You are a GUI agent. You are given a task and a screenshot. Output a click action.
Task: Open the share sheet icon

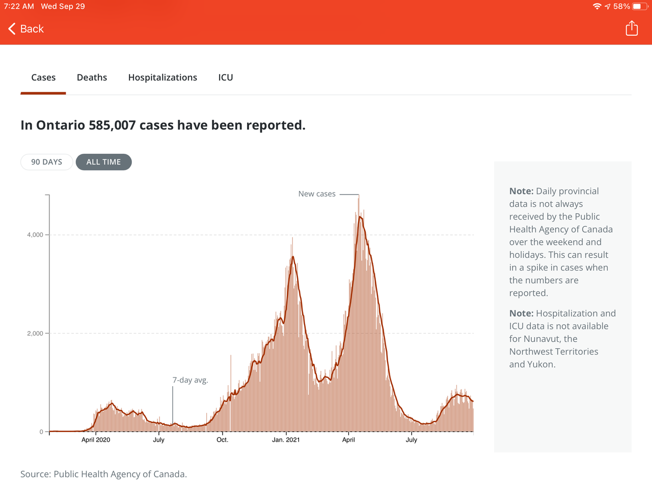click(632, 28)
